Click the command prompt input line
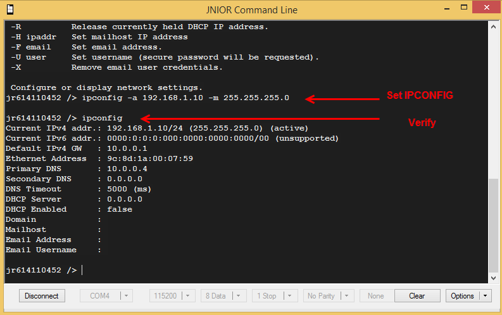502x315 pixels. 44,270
